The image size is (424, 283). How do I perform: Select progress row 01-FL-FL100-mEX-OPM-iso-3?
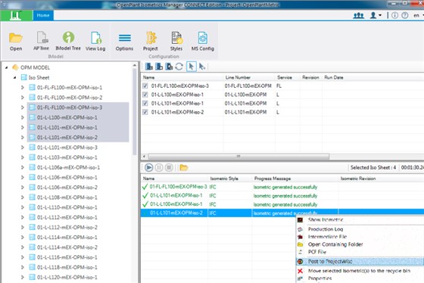point(282,187)
